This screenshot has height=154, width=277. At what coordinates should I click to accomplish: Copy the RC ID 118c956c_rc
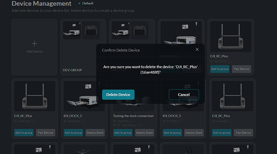139,125
